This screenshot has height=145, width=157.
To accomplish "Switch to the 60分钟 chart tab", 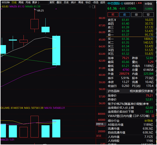I will point(6,2).
